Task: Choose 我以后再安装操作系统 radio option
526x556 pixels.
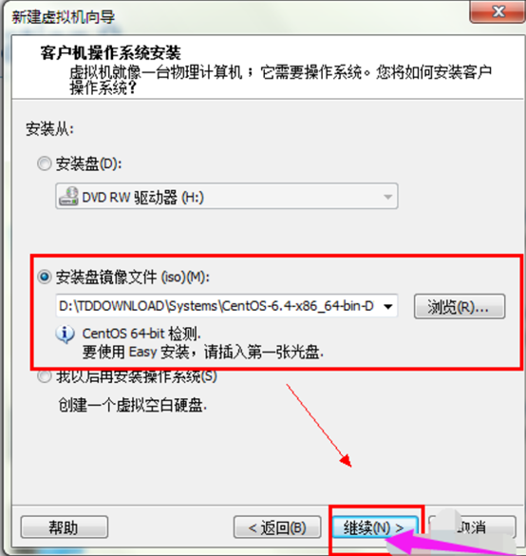Action: 45,376
